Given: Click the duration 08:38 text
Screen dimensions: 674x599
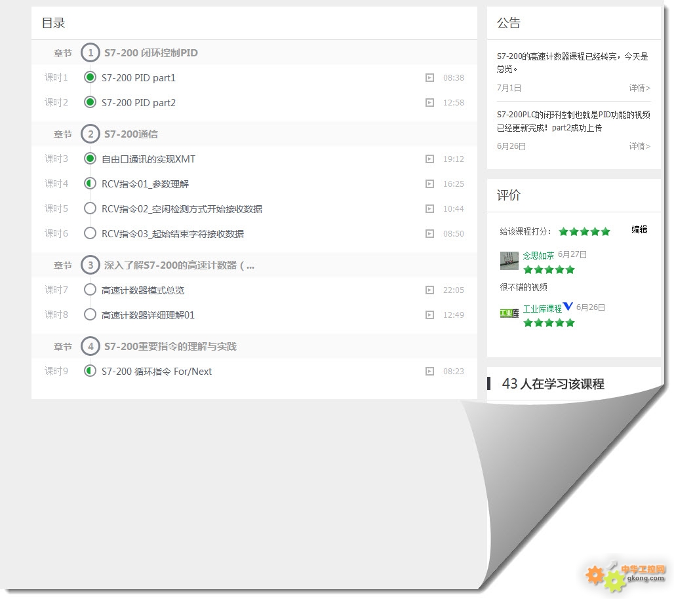Looking at the screenshot, I should coord(454,78).
